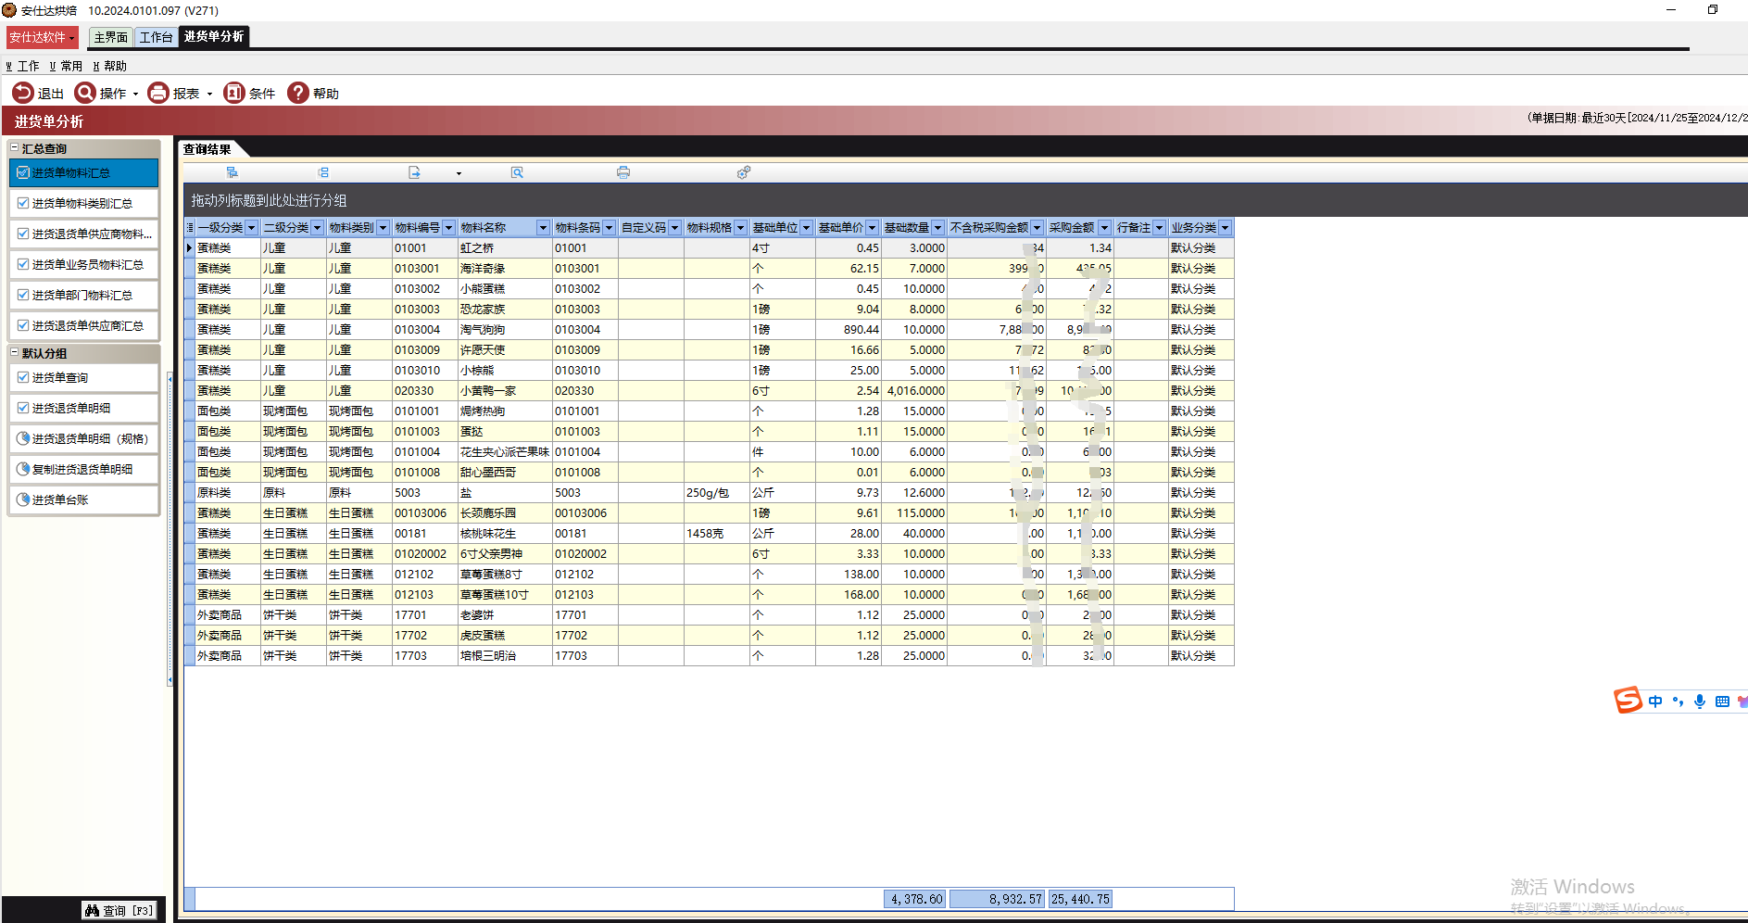This screenshot has width=1748, height=923.
Task: Toggle the 进货单部门物料汇总 checkbox
Action: [x=23, y=295]
